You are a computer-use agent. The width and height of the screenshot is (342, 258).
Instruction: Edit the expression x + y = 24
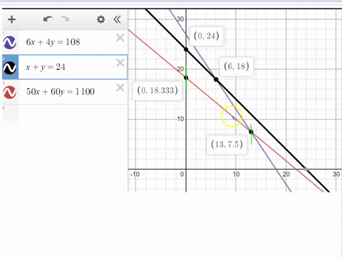(x=46, y=67)
